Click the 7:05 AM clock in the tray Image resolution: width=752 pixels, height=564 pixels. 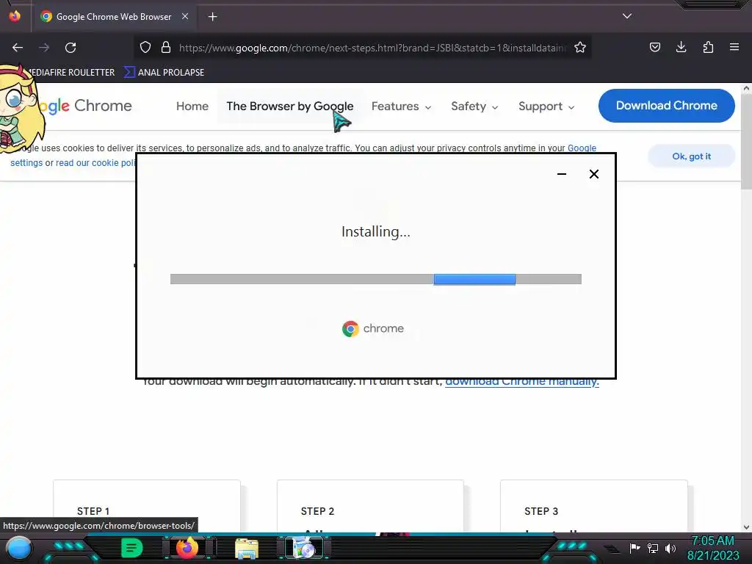click(712, 541)
